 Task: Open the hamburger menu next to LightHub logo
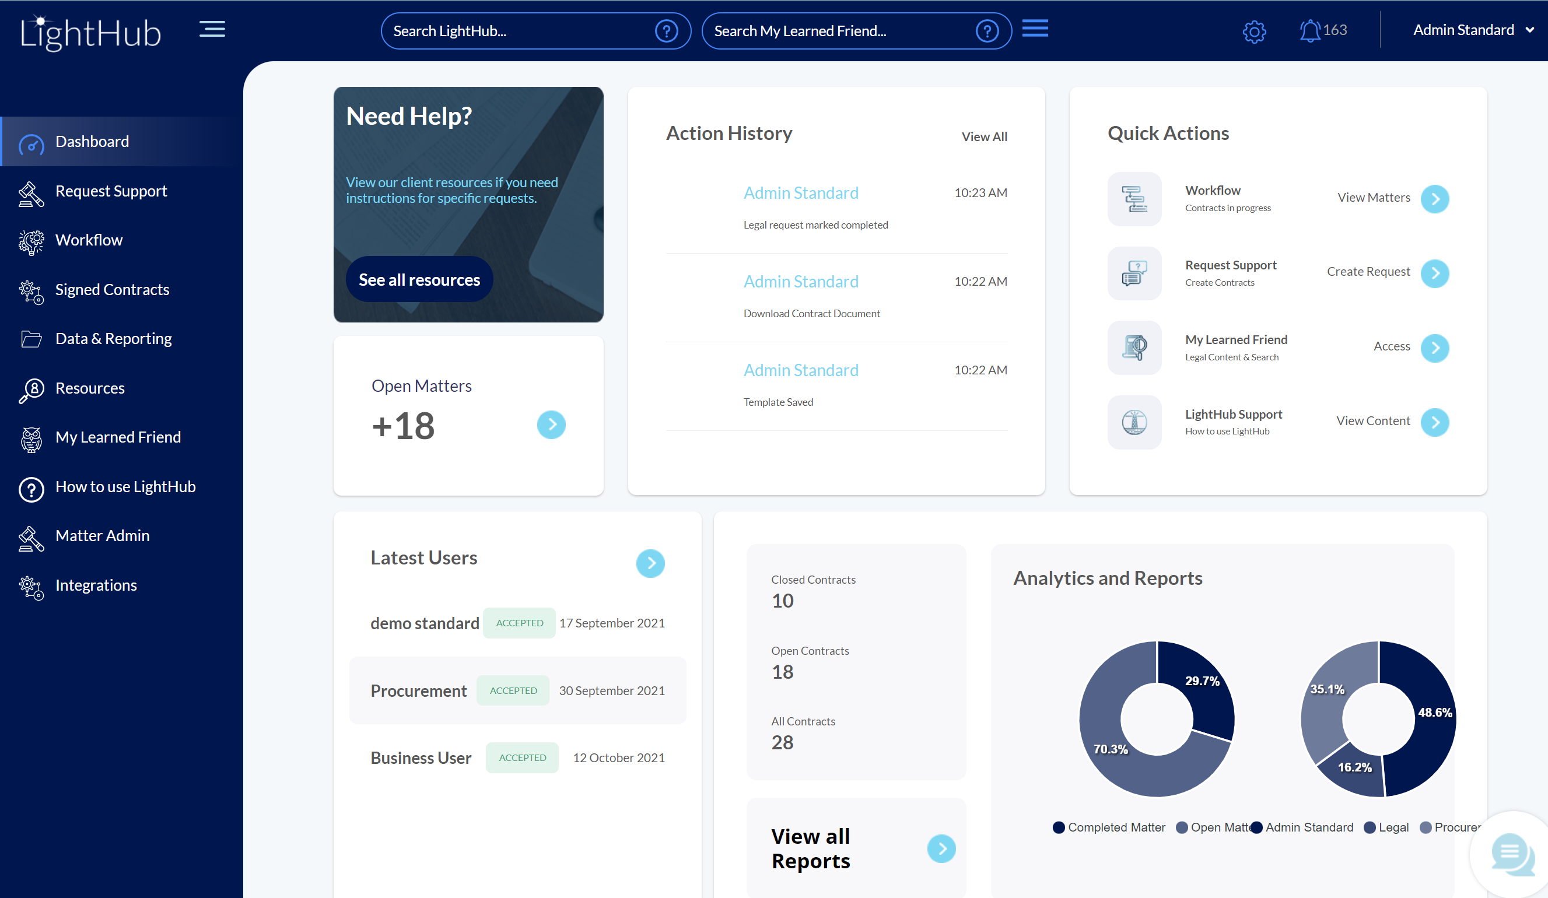pyautogui.click(x=212, y=29)
